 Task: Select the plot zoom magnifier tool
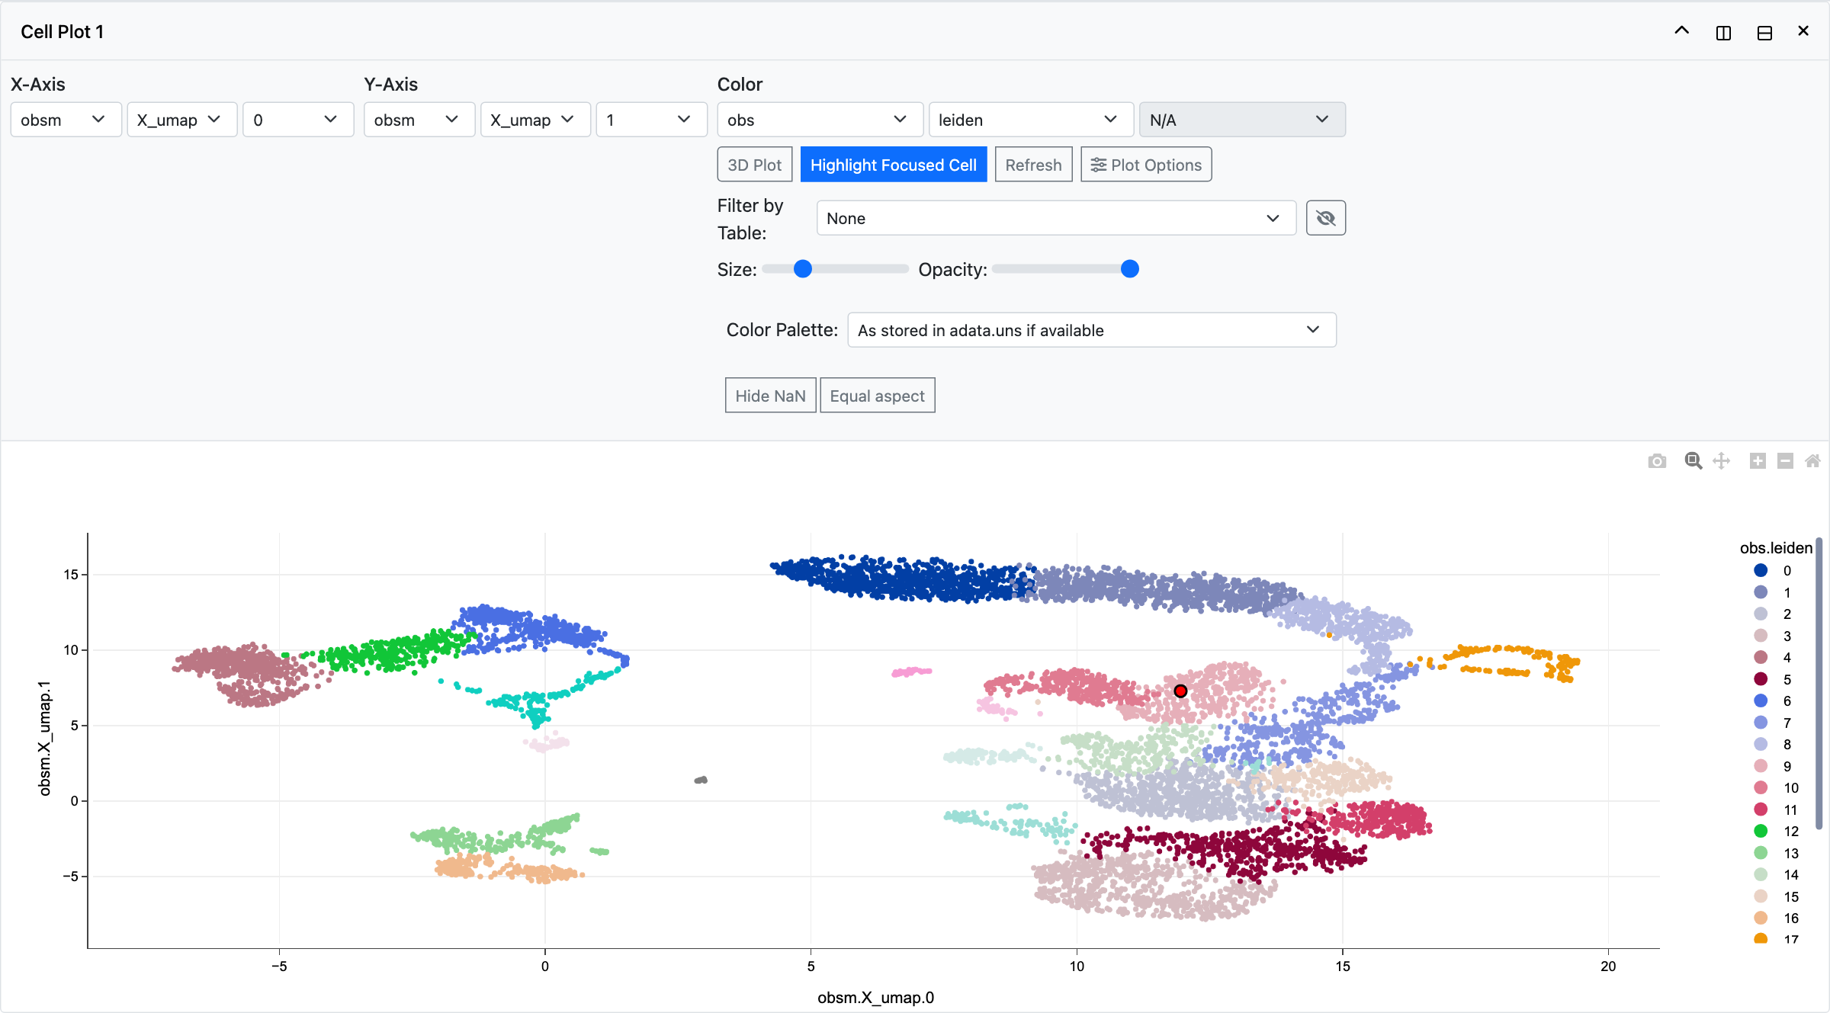[x=1694, y=461]
